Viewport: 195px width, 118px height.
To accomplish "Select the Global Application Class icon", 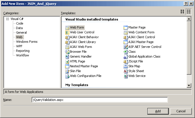I will 126,56.
